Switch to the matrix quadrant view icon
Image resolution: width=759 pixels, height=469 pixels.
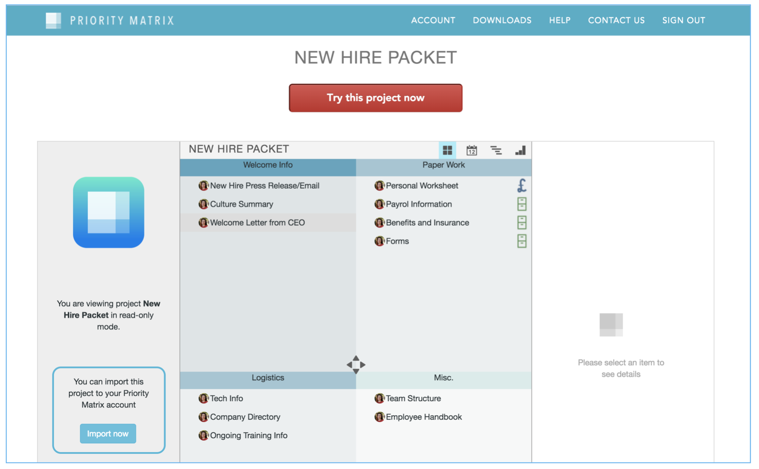447,150
